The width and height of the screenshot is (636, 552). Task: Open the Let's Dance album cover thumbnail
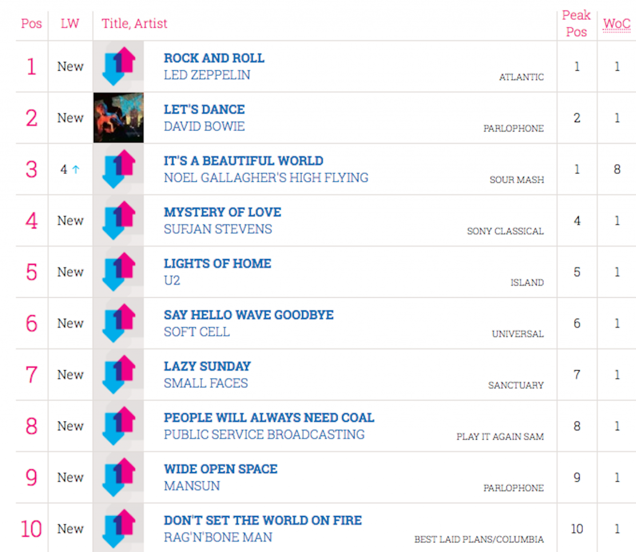click(x=118, y=118)
